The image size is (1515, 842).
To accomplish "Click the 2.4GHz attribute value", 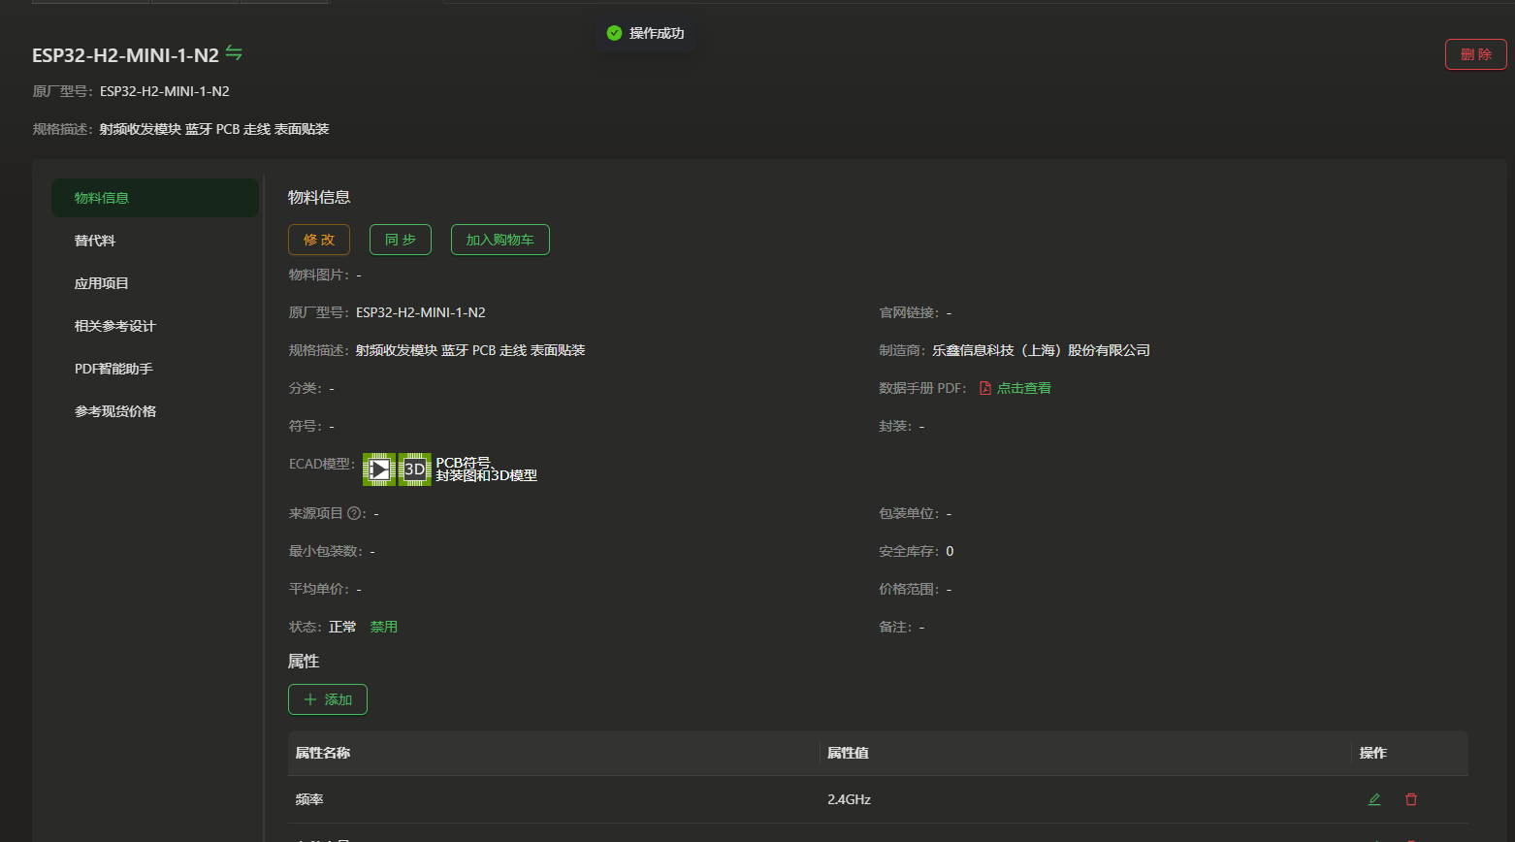I will point(849,799).
